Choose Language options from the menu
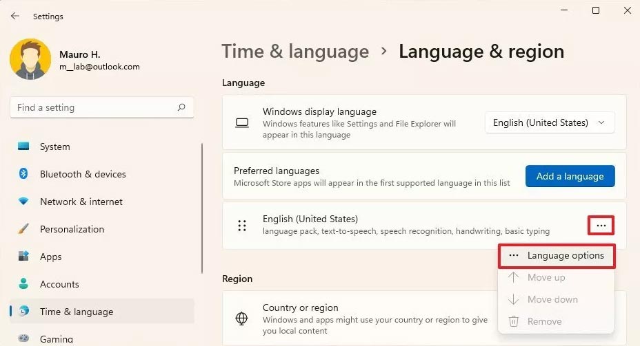The width and height of the screenshot is (640, 346). point(557,256)
